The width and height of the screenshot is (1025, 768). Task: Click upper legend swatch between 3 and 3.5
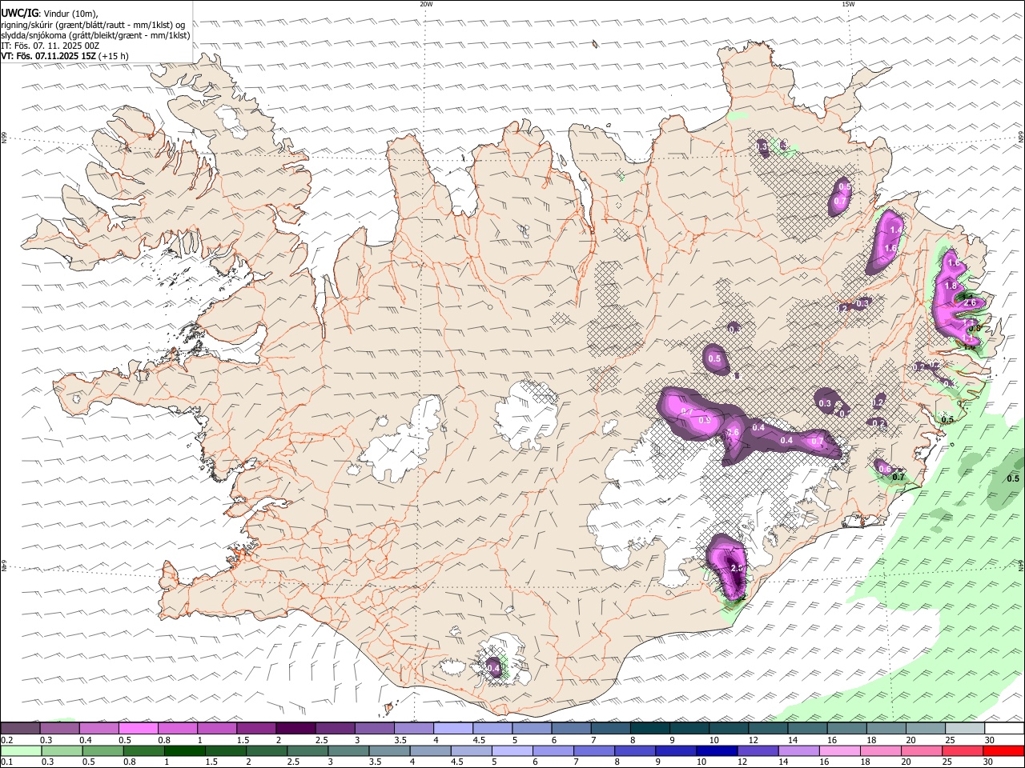click(374, 728)
